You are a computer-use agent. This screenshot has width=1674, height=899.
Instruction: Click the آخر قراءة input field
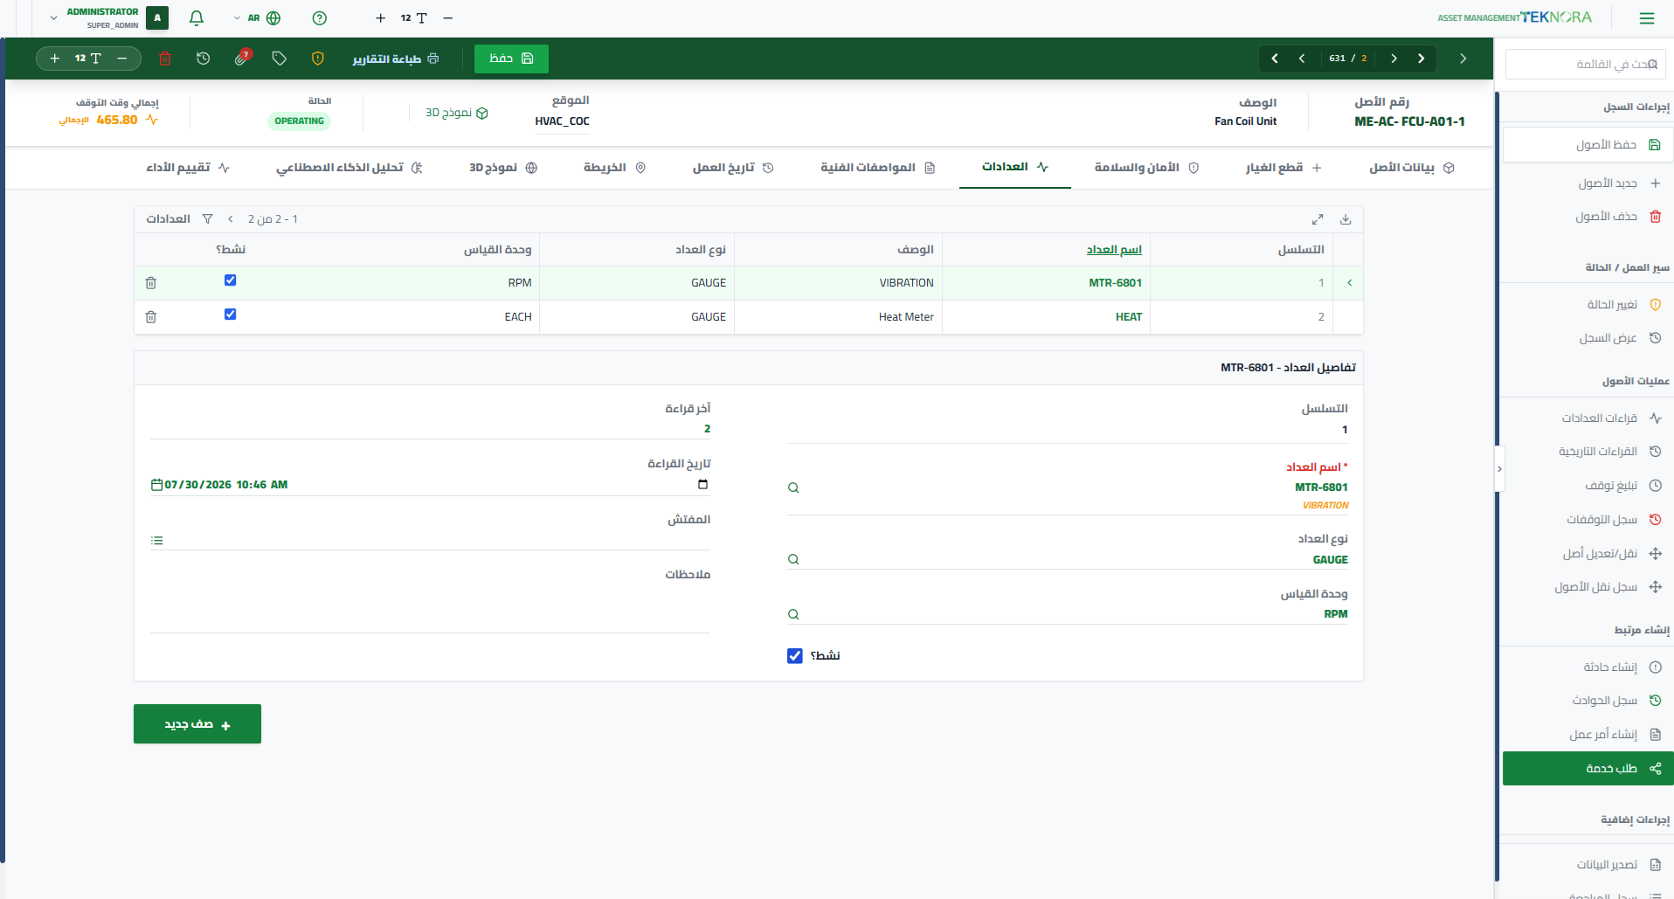point(430,429)
